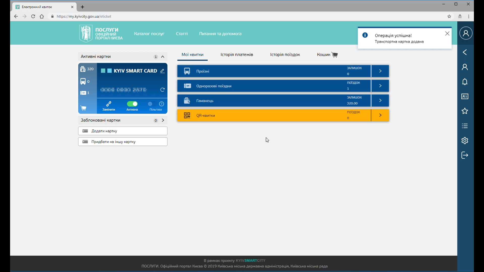Open notifications bell in the right sidebar
Screen dimensions: 484x272
pyautogui.click(x=465, y=82)
